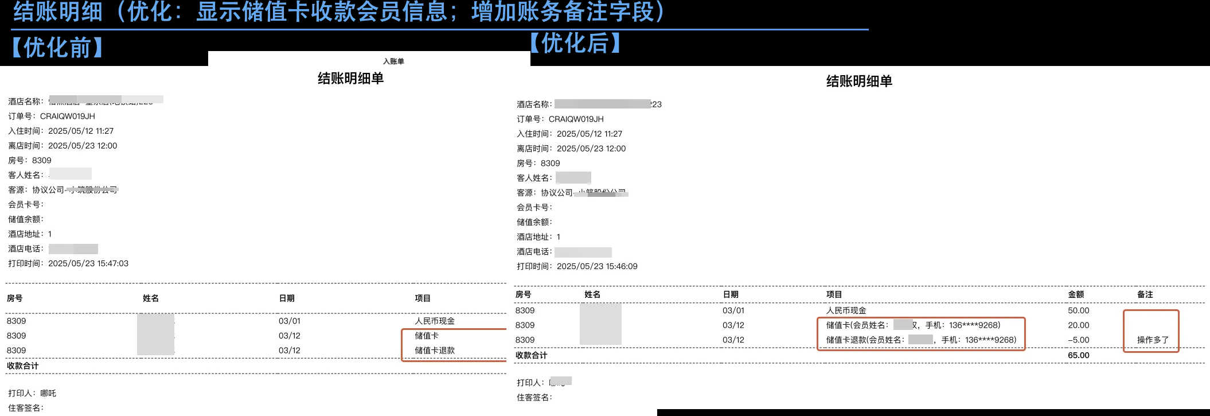Click 房号 column header in 优化后 table

(x=524, y=294)
